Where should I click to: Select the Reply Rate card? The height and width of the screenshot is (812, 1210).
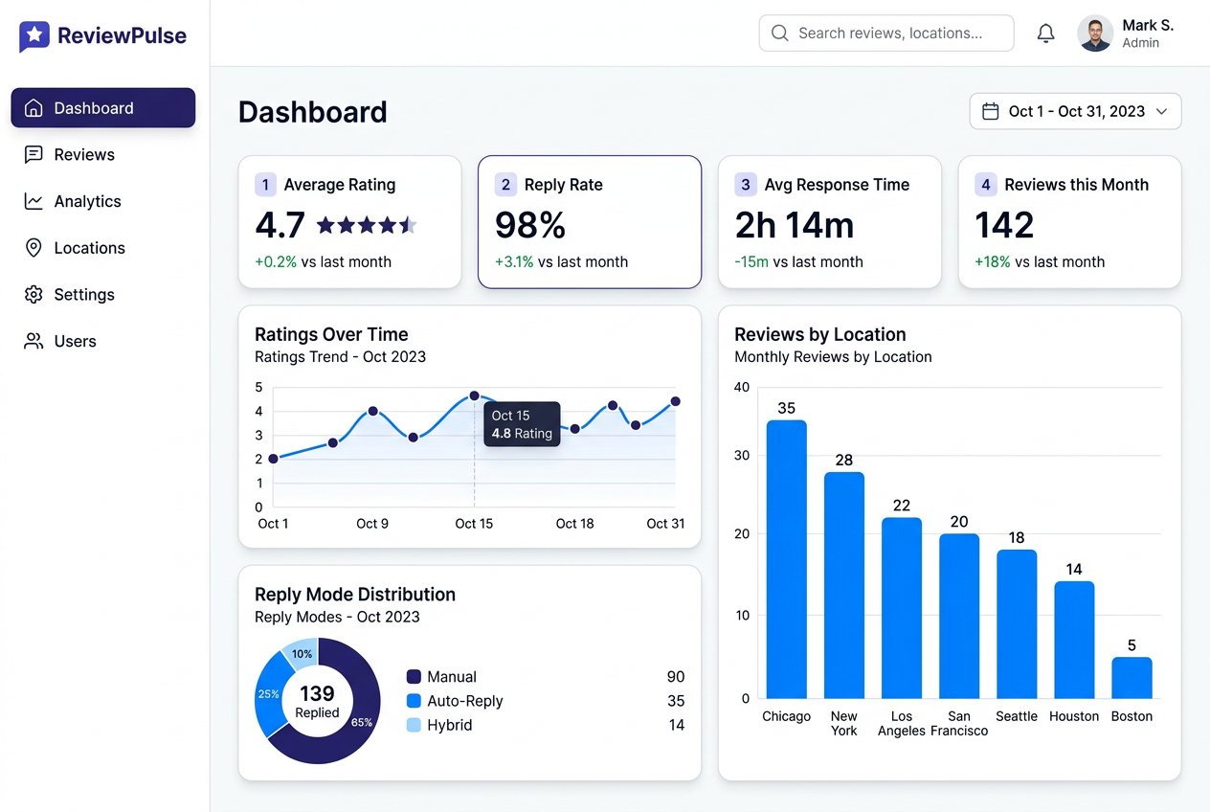[x=590, y=222]
